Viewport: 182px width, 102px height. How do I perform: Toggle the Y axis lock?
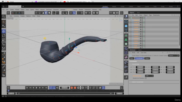click(16, 13)
